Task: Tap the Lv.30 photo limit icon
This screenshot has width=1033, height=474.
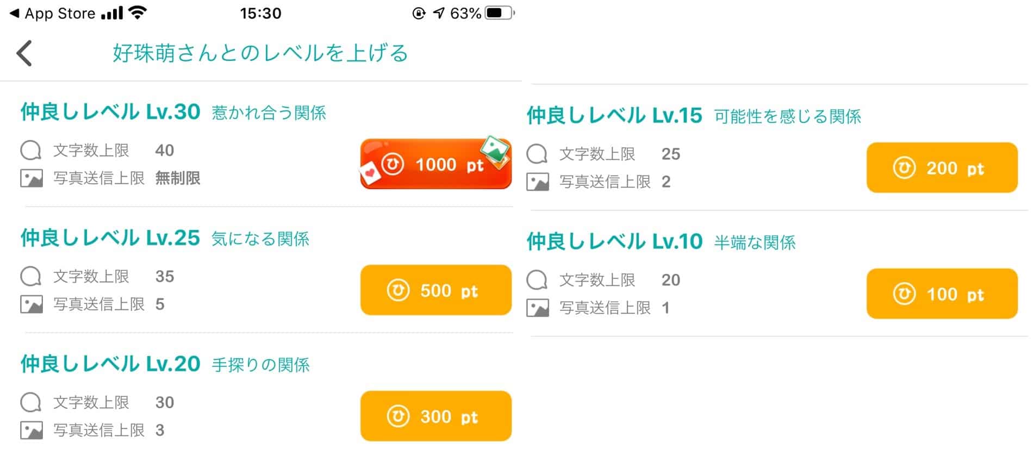Action: pos(31,178)
